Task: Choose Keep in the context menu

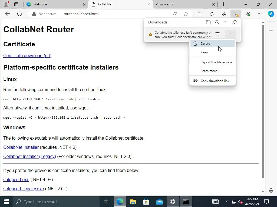Action: click(213, 52)
